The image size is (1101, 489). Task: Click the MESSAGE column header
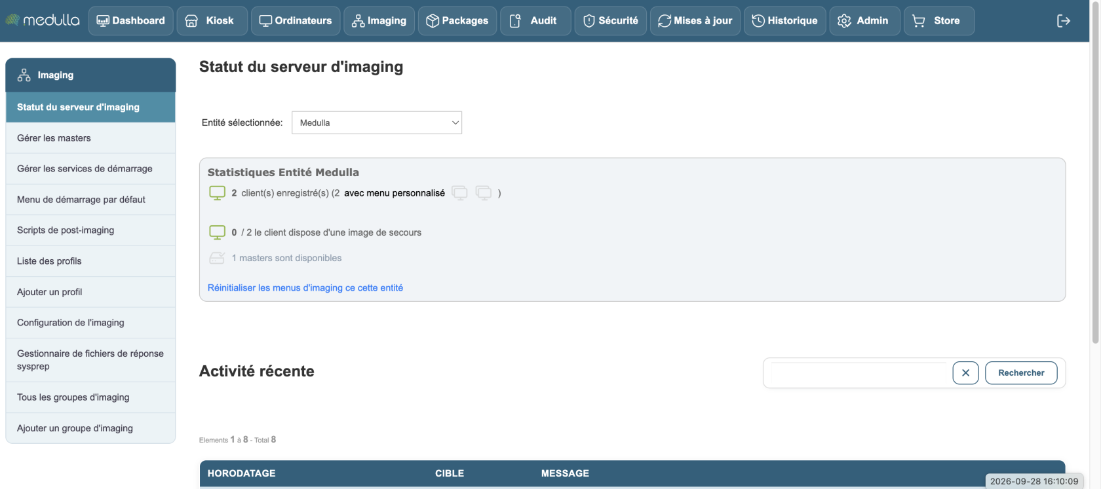[565, 473]
